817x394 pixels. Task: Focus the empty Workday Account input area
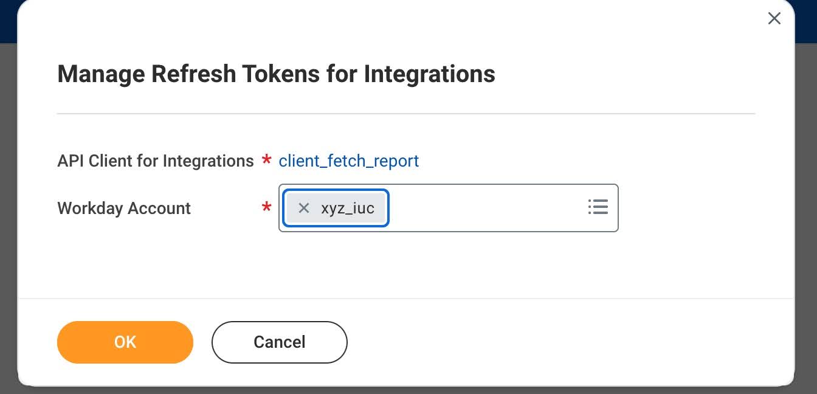pyautogui.click(x=486, y=208)
